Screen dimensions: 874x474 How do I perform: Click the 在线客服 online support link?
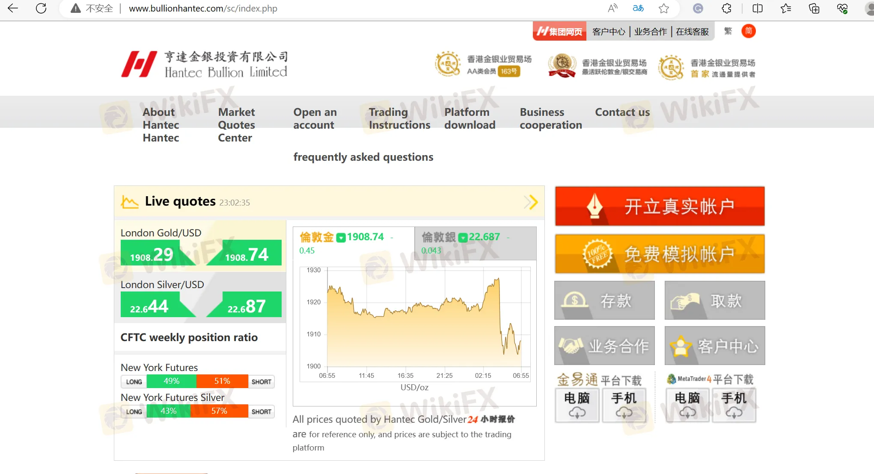pyautogui.click(x=692, y=31)
